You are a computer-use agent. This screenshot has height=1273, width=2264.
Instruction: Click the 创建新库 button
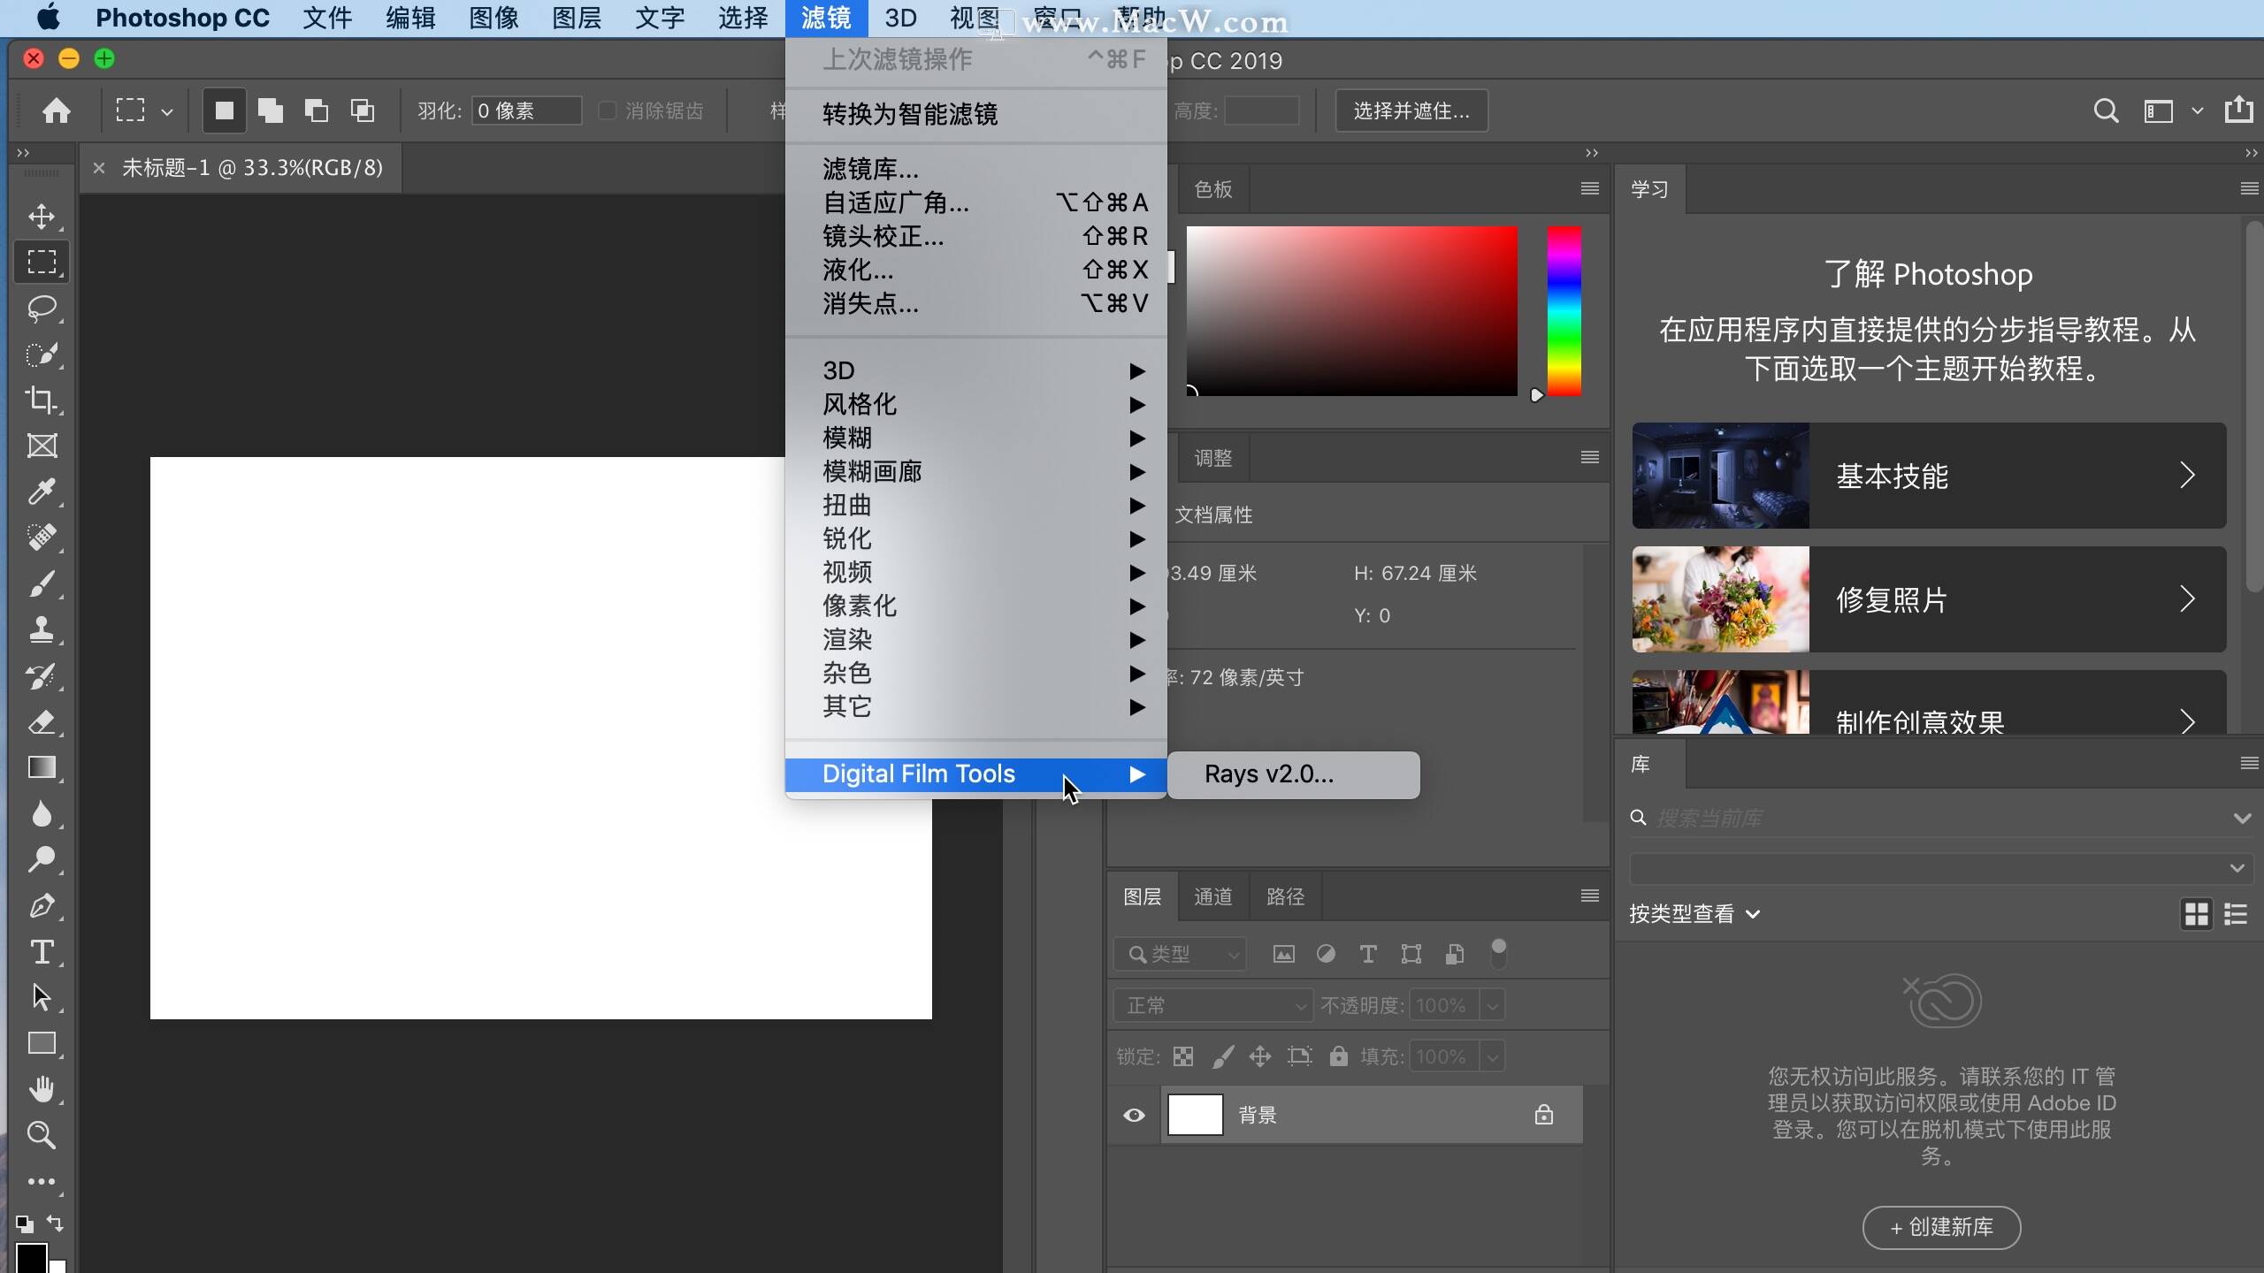[x=1941, y=1227]
